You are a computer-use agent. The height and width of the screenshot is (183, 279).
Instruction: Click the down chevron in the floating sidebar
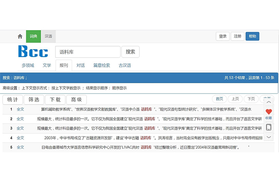coord(269,137)
